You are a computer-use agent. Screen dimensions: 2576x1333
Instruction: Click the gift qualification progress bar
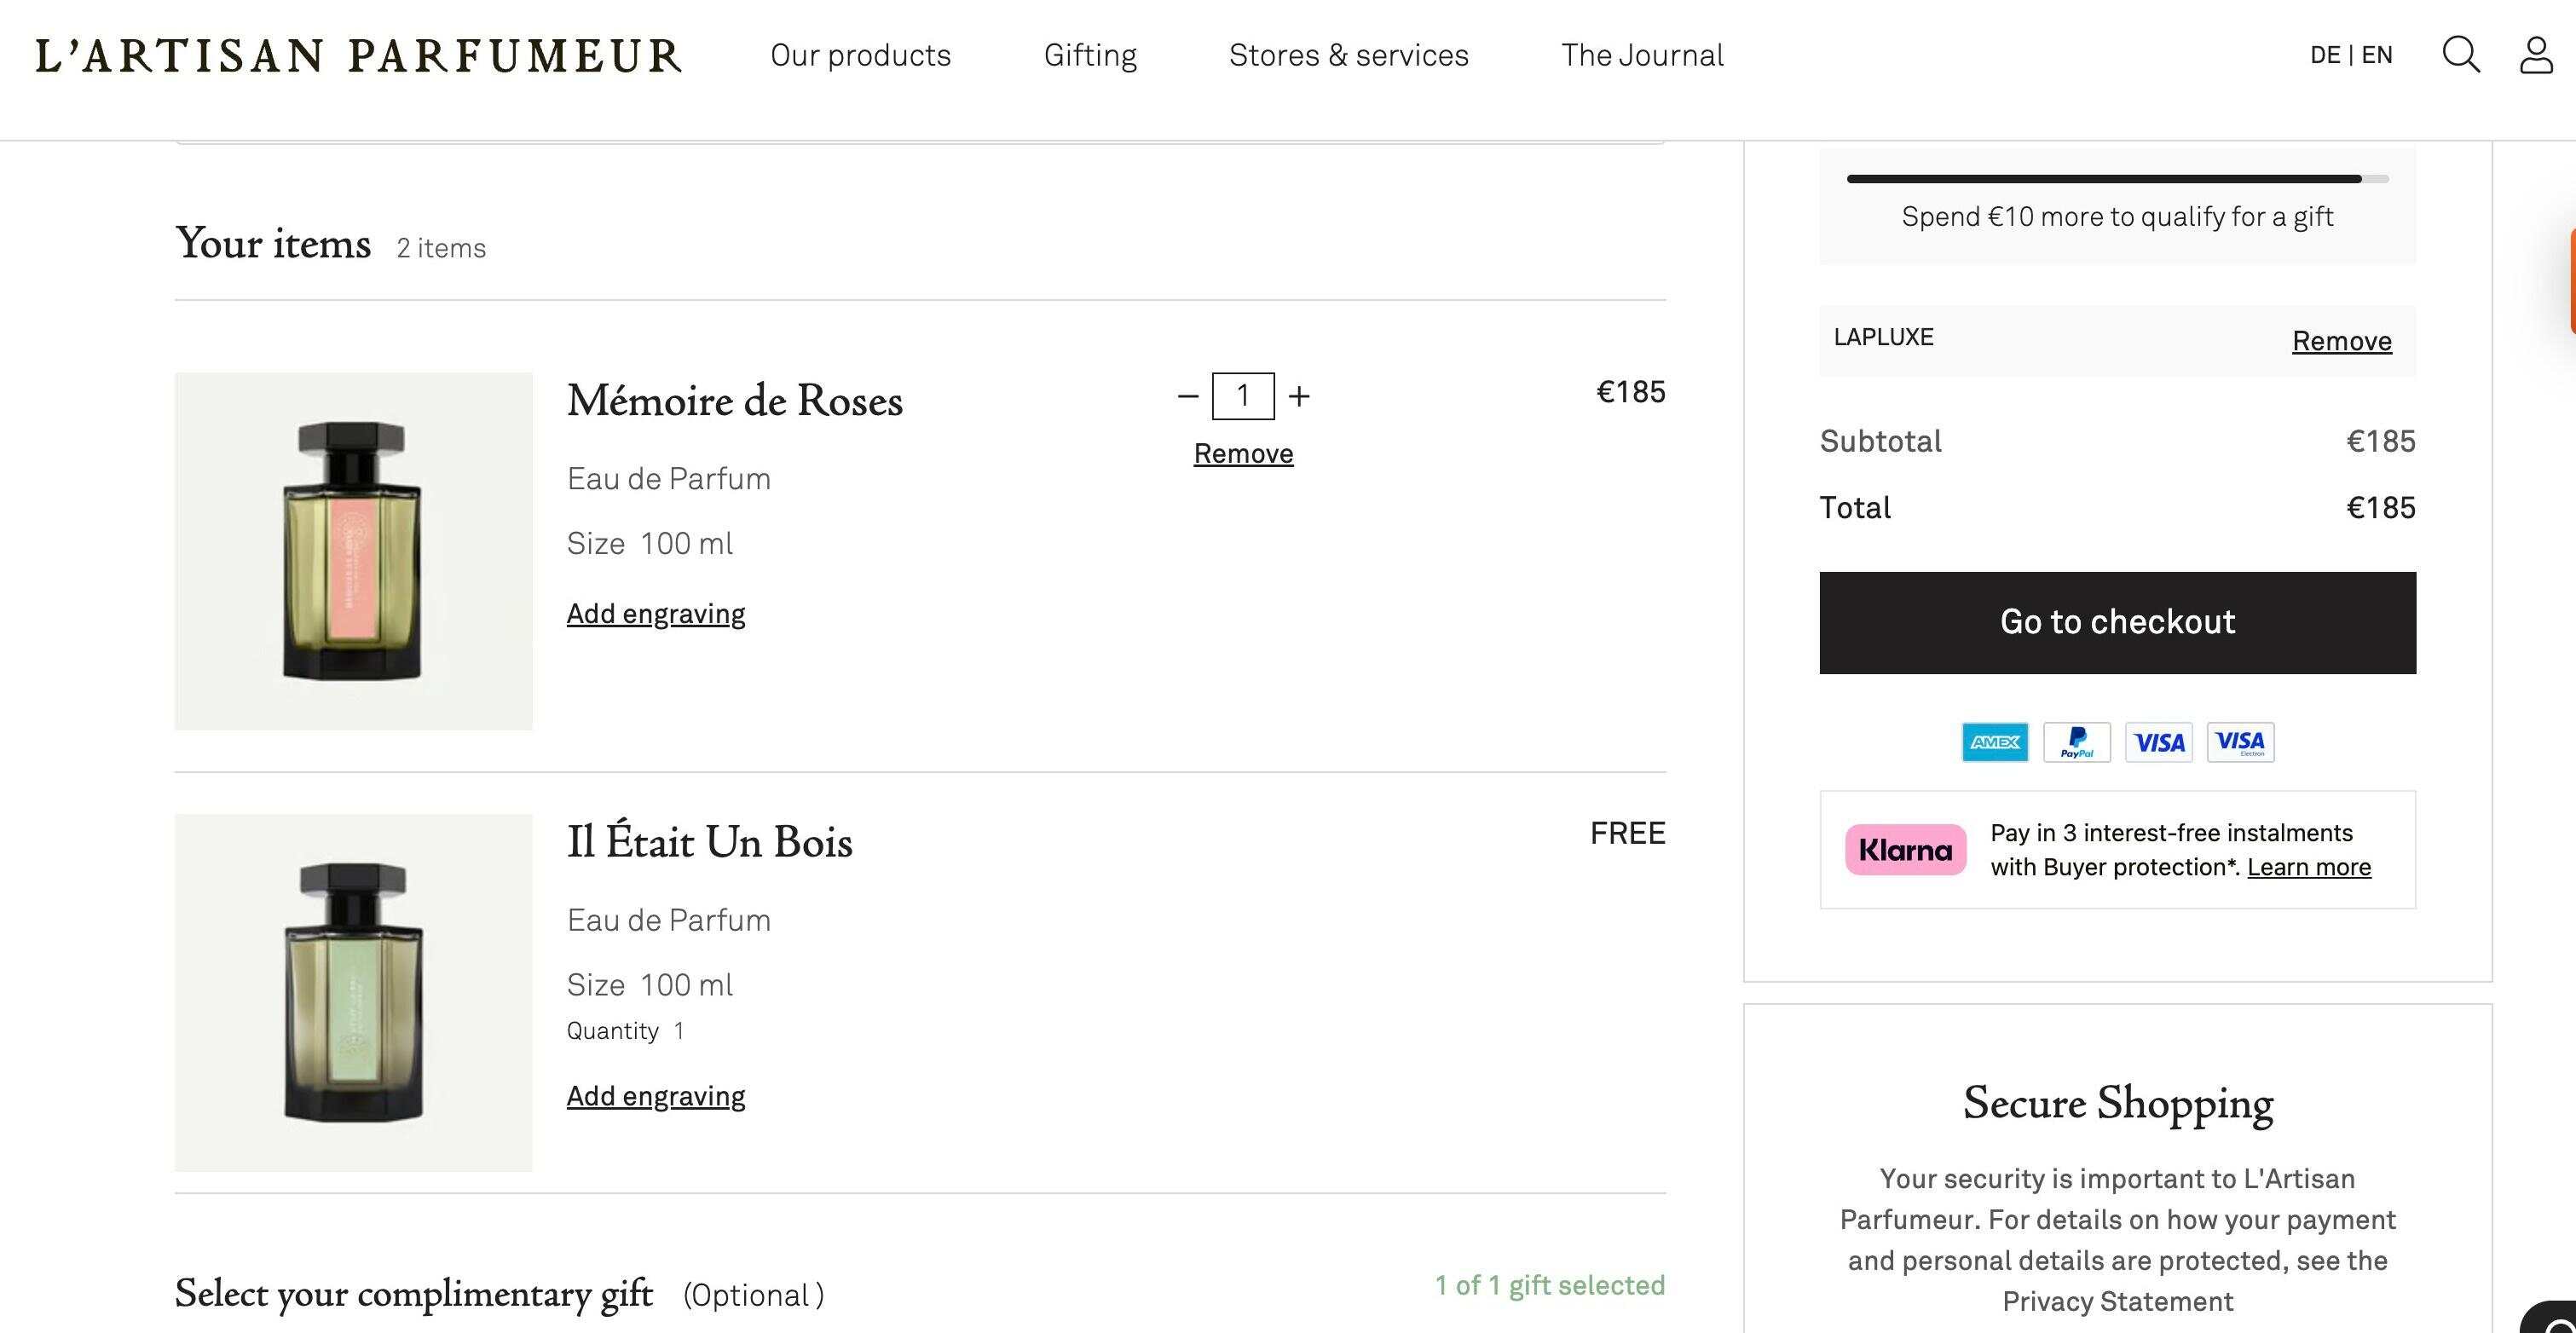click(2117, 179)
